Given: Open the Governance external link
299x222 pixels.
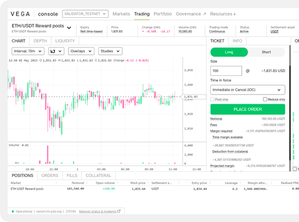Looking at the screenshot, I should click(x=191, y=14).
